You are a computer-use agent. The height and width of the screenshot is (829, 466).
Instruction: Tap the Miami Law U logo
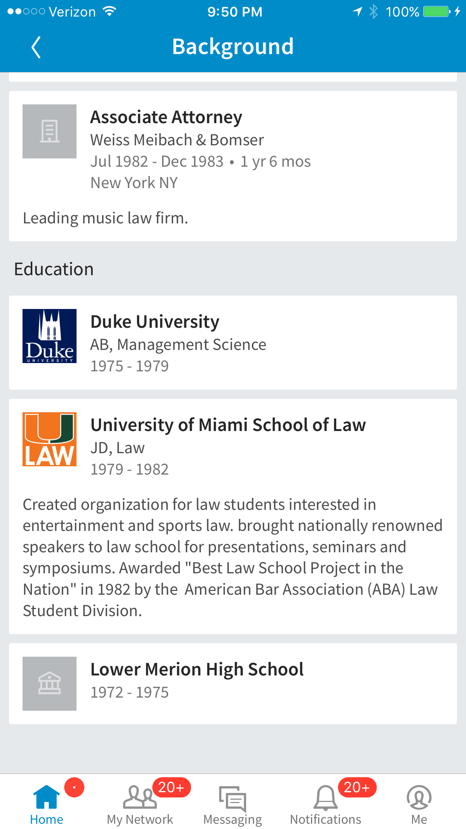tap(50, 439)
